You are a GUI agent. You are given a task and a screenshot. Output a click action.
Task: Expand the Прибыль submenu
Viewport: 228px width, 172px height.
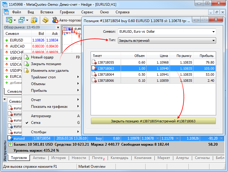point(52,91)
